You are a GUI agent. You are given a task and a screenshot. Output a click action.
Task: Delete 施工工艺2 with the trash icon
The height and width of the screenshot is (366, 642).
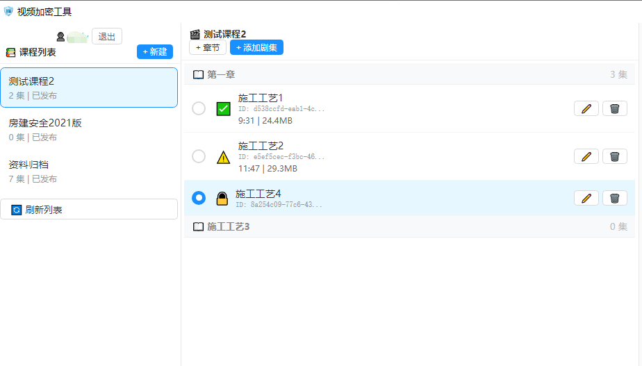(615, 156)
